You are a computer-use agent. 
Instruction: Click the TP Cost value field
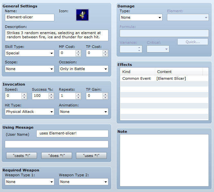(94, 53)
